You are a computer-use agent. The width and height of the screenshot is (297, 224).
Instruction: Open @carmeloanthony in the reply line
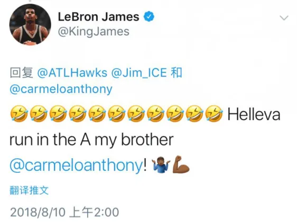pyautogui.click(x=61, y=89)
